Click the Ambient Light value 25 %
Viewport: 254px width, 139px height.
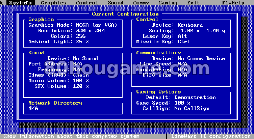coord(82,41)
